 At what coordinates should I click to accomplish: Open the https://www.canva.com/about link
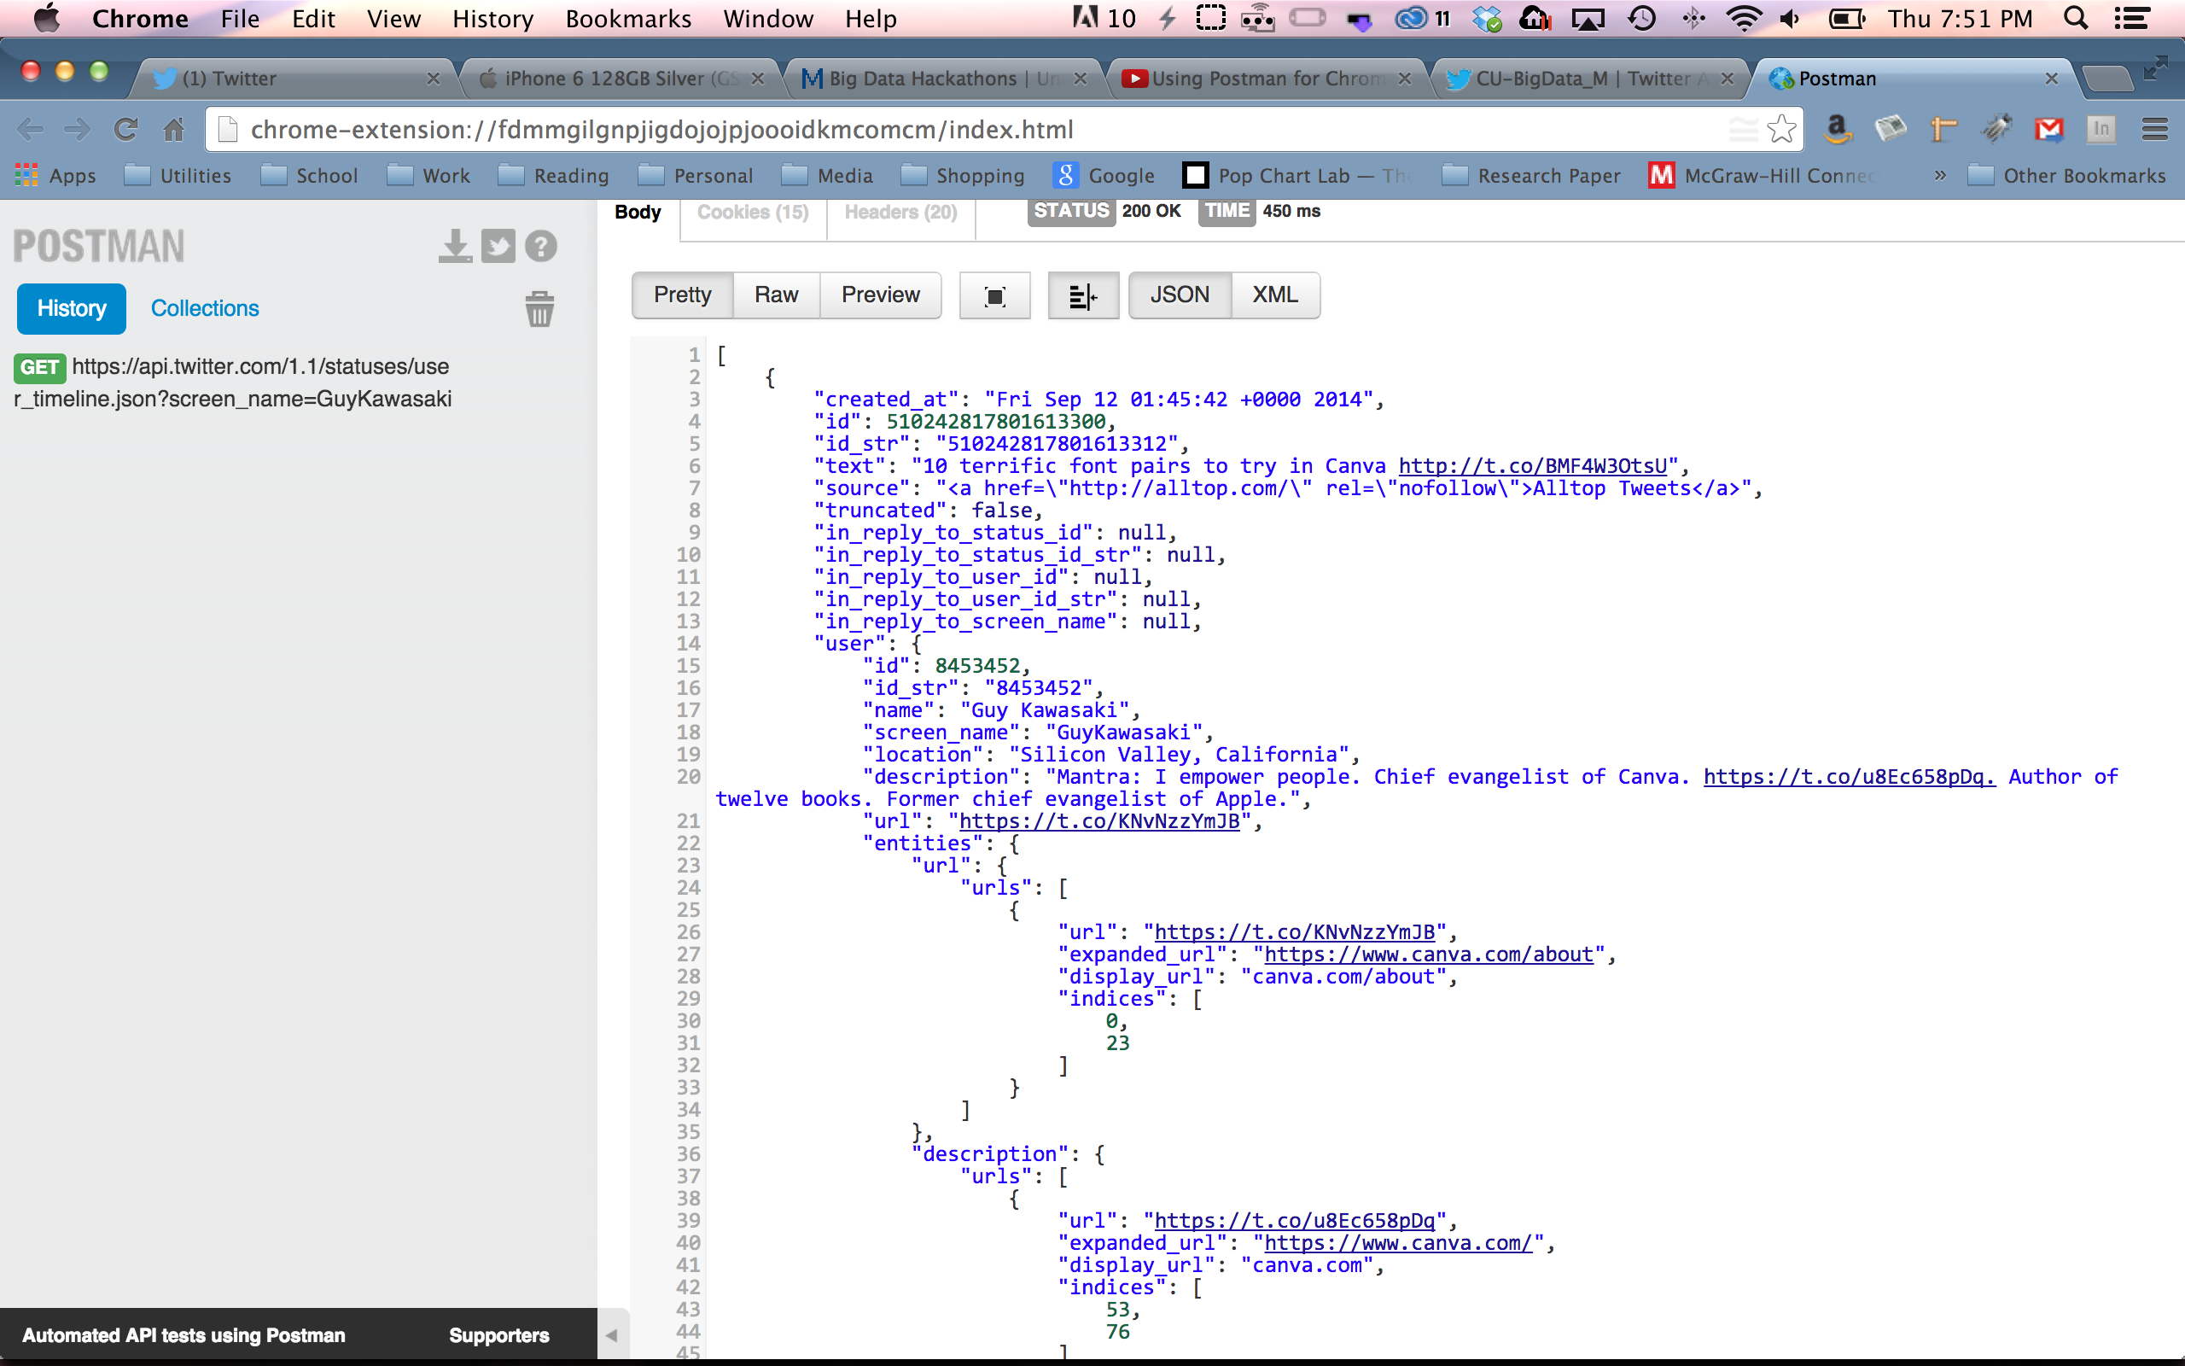[1429, 954]
